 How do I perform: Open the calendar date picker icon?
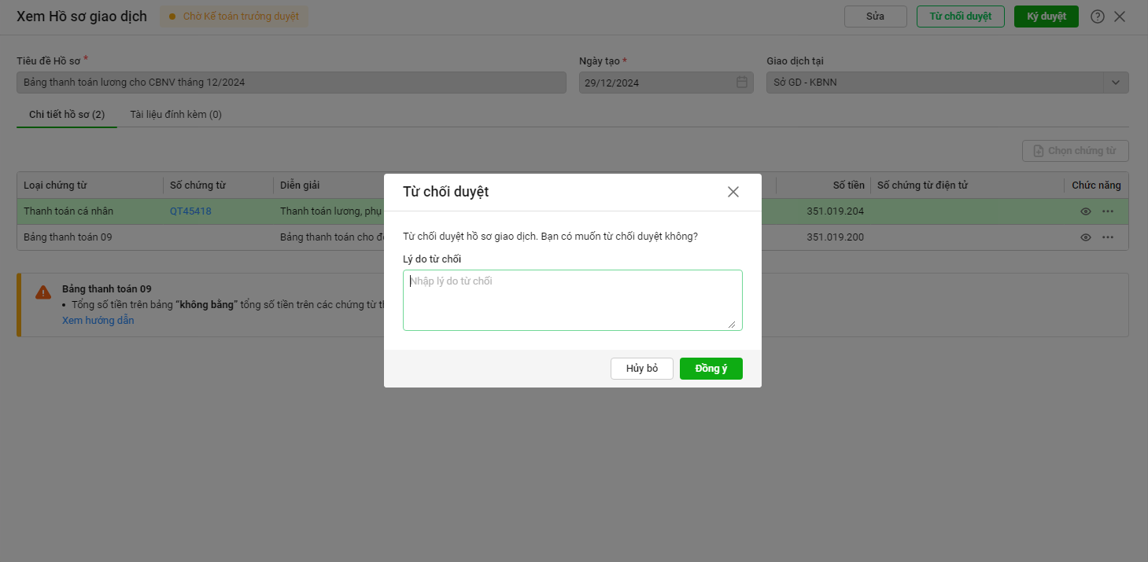tap(741, 83)
